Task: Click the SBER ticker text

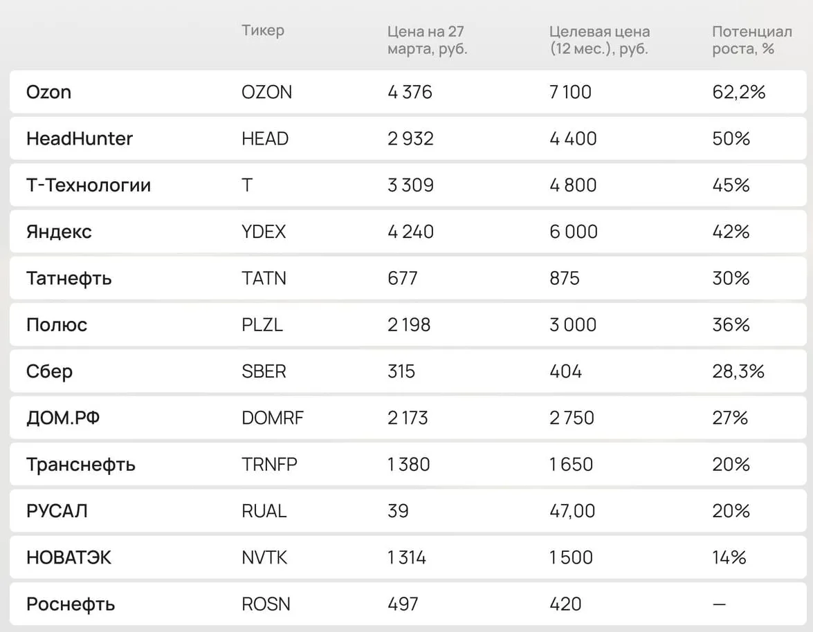Action: [x=264, y=371]
